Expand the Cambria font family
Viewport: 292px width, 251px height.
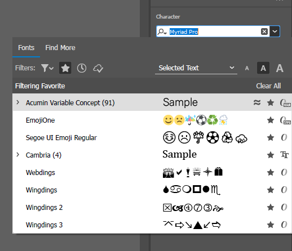(x=18, y=155)
